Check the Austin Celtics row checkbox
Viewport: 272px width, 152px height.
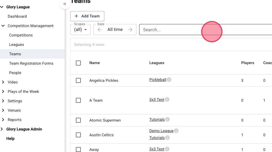pyautogui.click(x=78, y=135)
